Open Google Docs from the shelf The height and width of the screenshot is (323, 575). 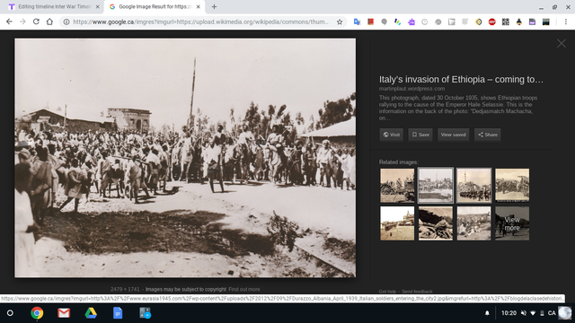click(x=118, y=313)
